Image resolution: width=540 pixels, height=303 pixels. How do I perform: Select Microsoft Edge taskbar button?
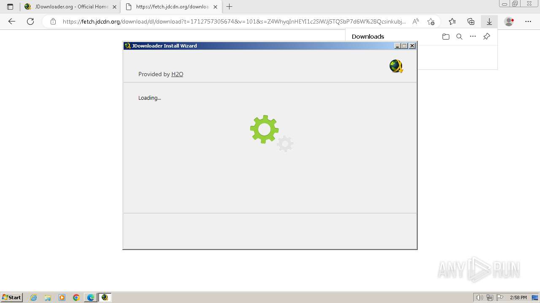pyautogui.click(x=91, y=298)
